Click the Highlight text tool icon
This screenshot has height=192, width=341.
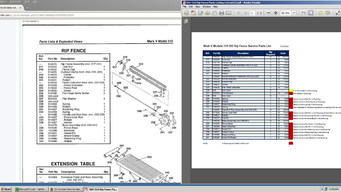coord(328,13)
